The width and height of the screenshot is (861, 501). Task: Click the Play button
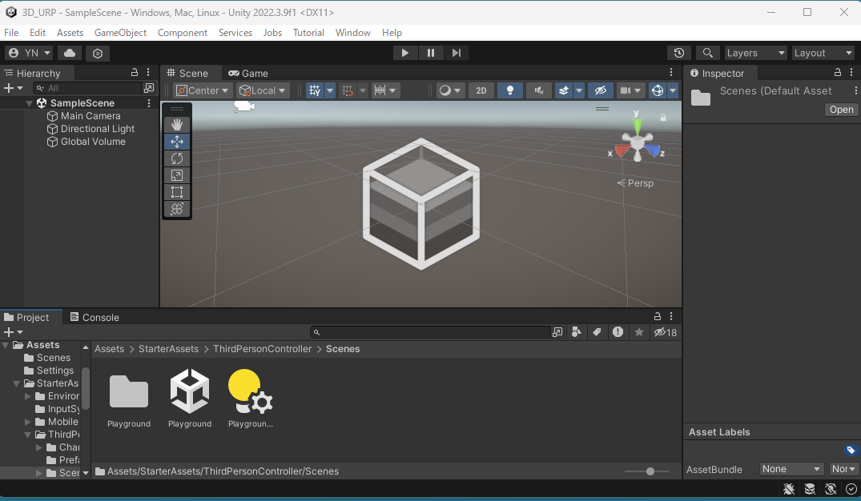pyautogui.click(x=405, y=53)
